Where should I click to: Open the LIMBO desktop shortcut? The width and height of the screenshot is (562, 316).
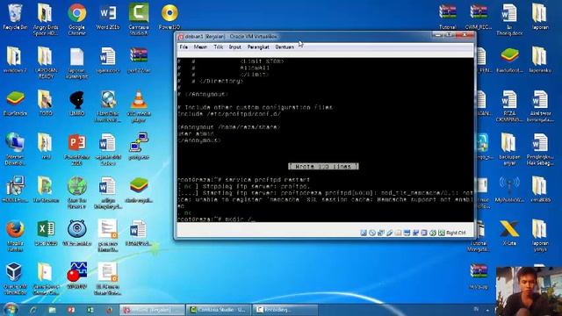pyautogui.click(x=76, y=104)
